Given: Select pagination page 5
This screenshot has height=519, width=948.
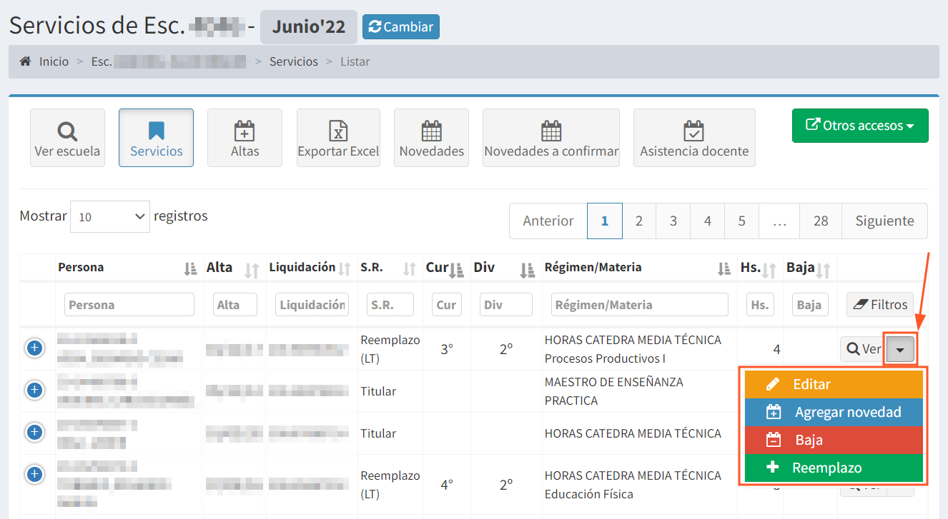Looking at the screenshot, I should [x=742, y=221].
